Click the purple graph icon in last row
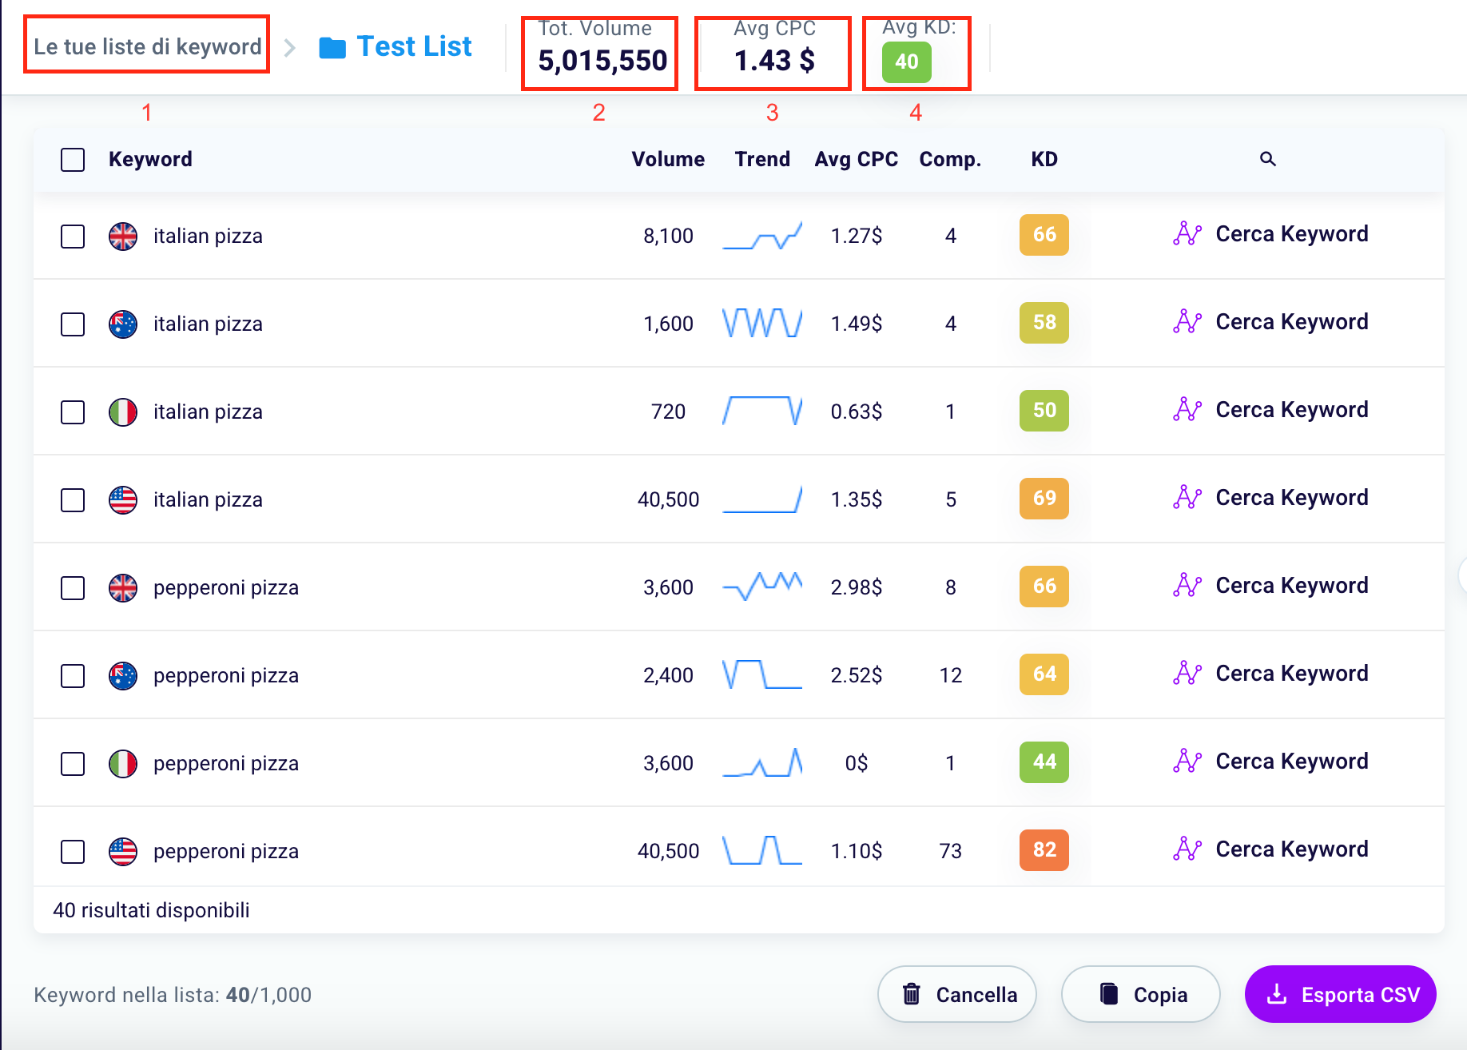Screen dimensions: 1467x1050 coord(1187,849)
